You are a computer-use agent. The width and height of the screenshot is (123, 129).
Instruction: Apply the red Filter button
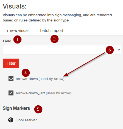[x=11, y=63]
